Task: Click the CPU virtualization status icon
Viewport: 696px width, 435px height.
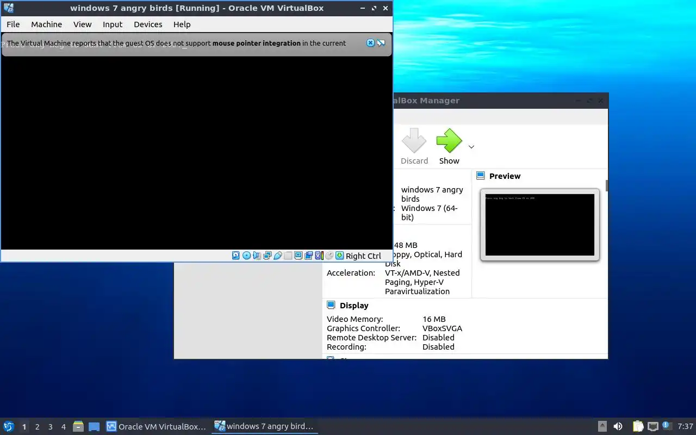Action: pos(319,256)
